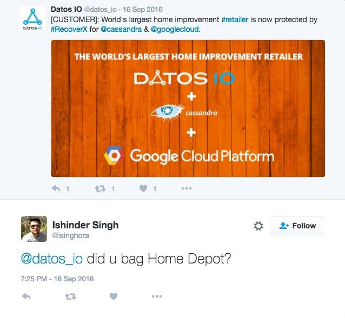Reply to the Datos IO tweet
This screenshot has height=318, width=345.
56,188
